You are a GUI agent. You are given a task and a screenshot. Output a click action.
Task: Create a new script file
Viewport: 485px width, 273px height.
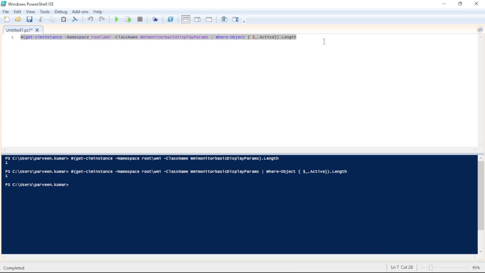tap(6, 19)
